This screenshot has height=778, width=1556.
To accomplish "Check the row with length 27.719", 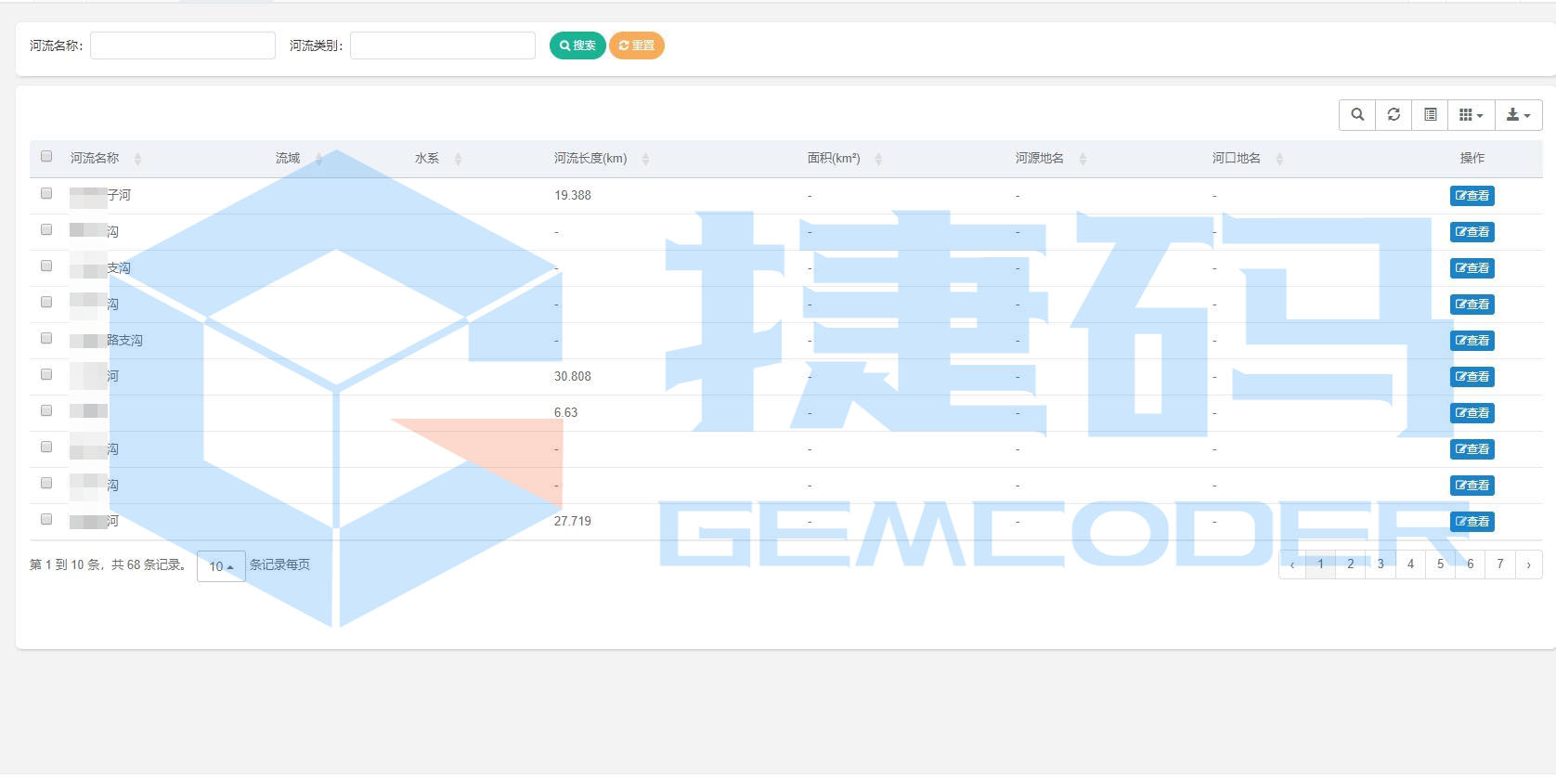I will click(46, 519).
